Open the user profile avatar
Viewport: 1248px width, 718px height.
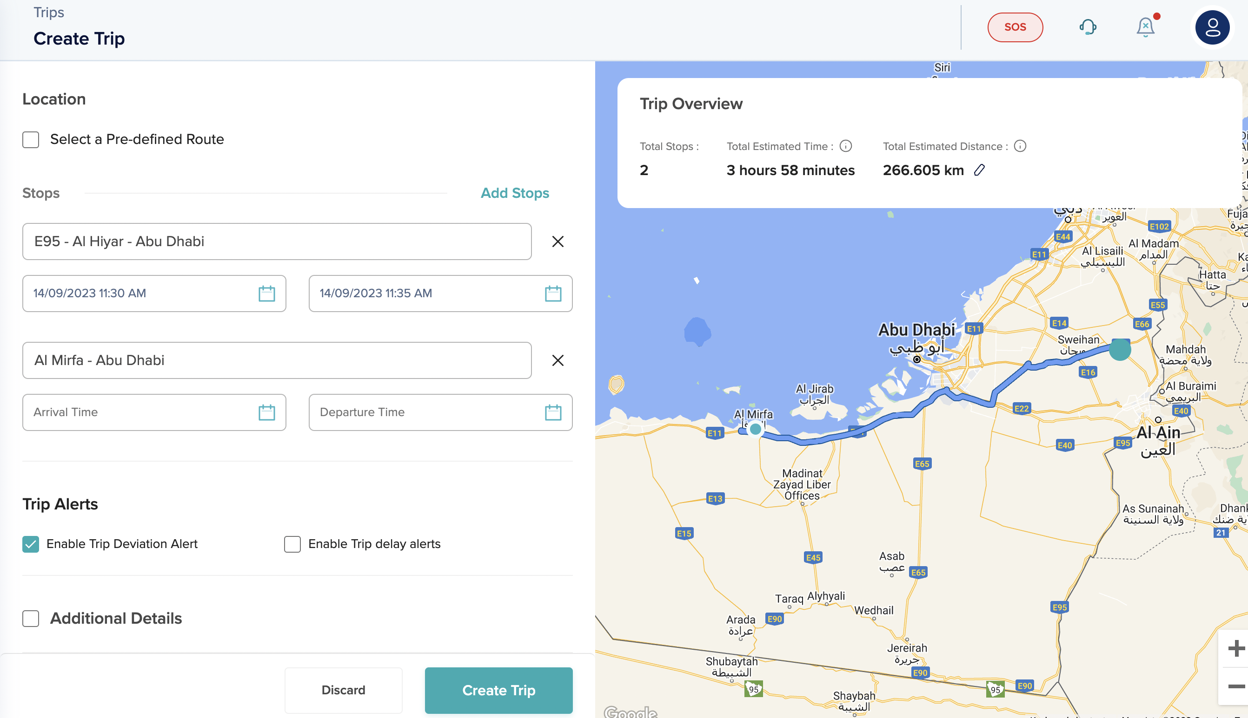pyautogui.click(x=1212, y=27)
